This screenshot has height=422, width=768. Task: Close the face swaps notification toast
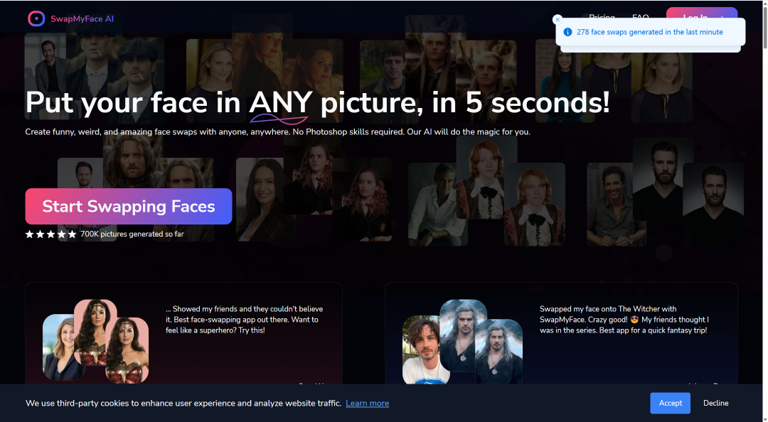tap(558, 20)
